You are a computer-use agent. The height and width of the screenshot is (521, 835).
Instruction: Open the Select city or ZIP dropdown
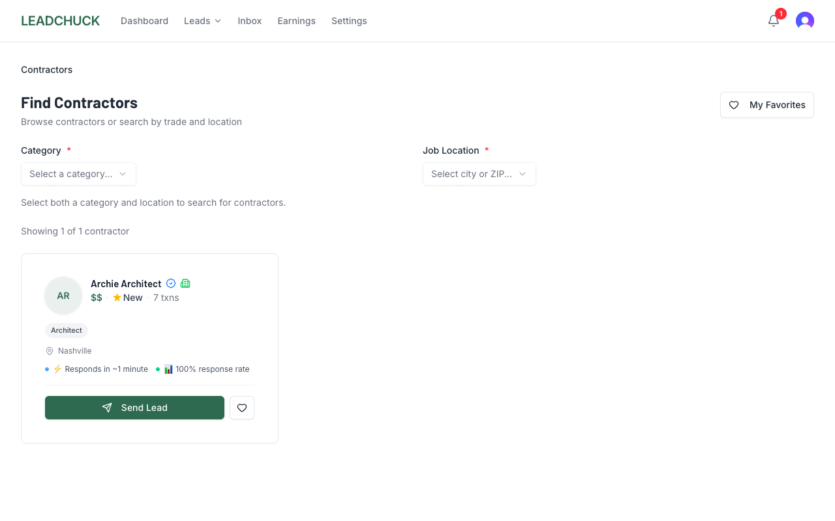coord(479,174)
